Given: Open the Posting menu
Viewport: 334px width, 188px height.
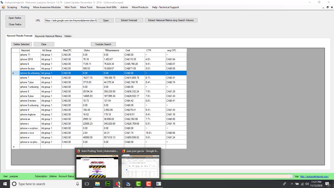Looking at the screenshot, I should tap(25, 7).
